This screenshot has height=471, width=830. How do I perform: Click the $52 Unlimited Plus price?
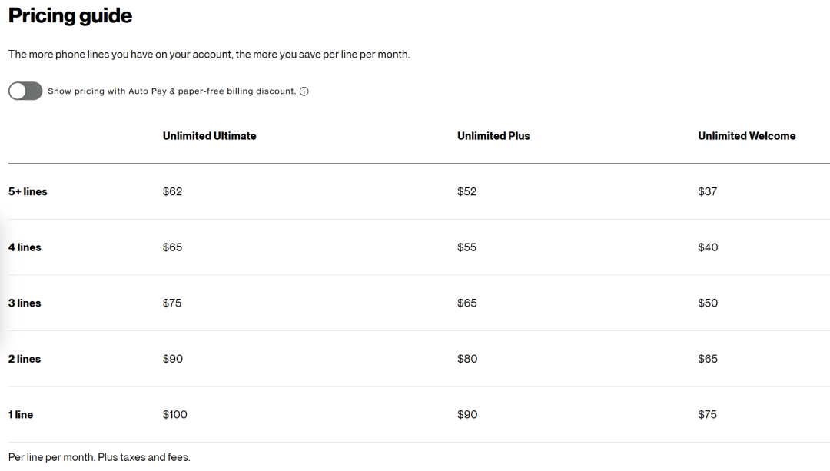[x=467, y=191]
